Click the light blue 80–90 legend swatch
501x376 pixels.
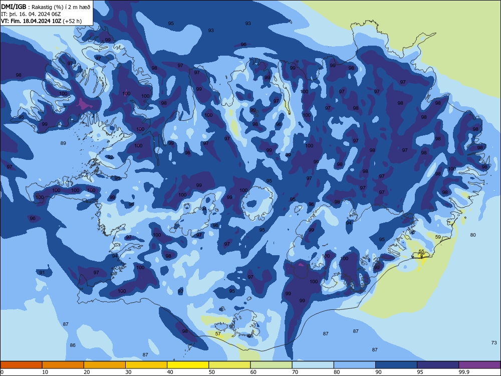[355, 365]
